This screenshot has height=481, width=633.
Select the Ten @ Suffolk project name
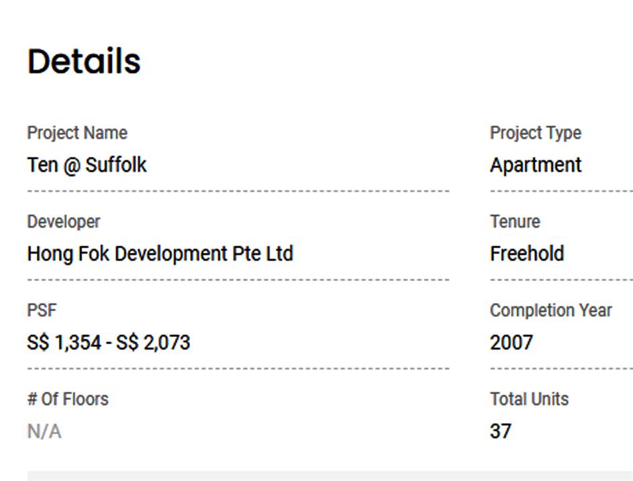click(87, 165)
